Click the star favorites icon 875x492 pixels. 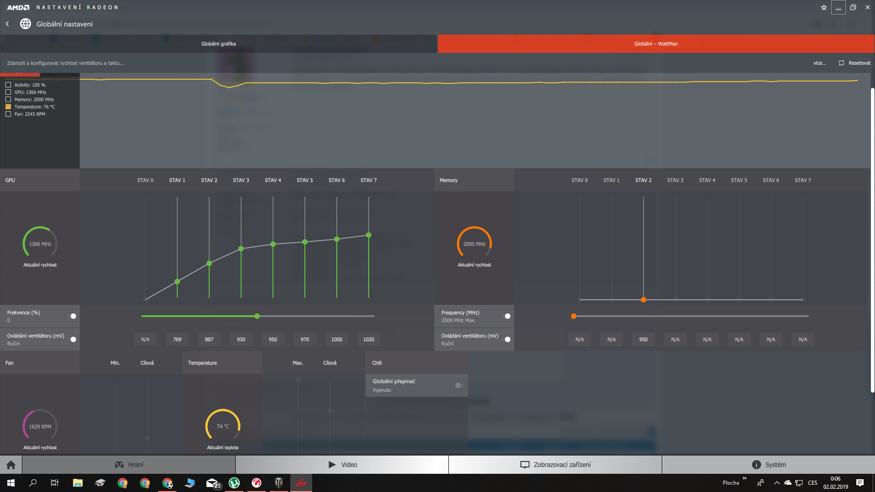pos(824,7)
